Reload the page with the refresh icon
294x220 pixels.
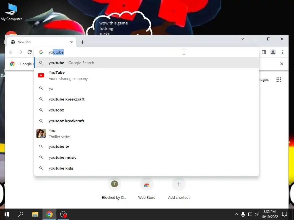pyautogui.click(x=30, y=52)
